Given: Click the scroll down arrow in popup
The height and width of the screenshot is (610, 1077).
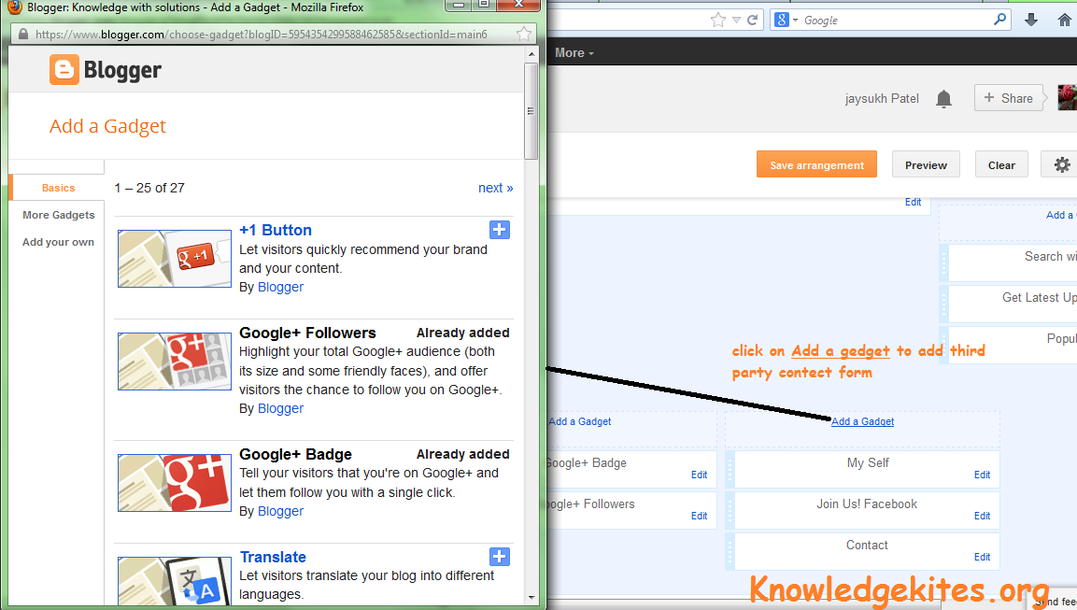Looking at the screenshot, I should 531,598.
